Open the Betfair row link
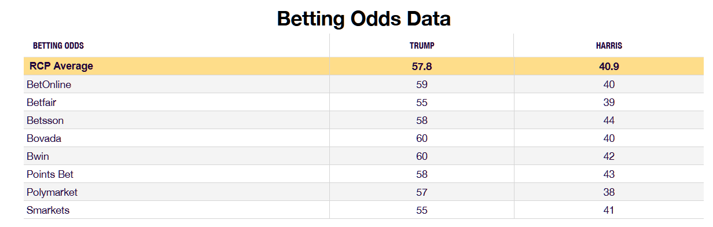This screenshot has width=713, height=227. 41,102
